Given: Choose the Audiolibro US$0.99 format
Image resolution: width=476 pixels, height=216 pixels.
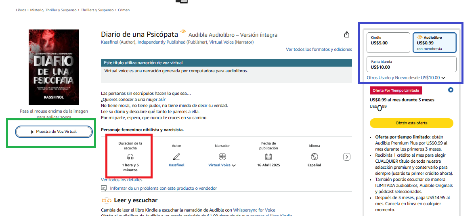Looking at the screenshot, I should 434,42.
